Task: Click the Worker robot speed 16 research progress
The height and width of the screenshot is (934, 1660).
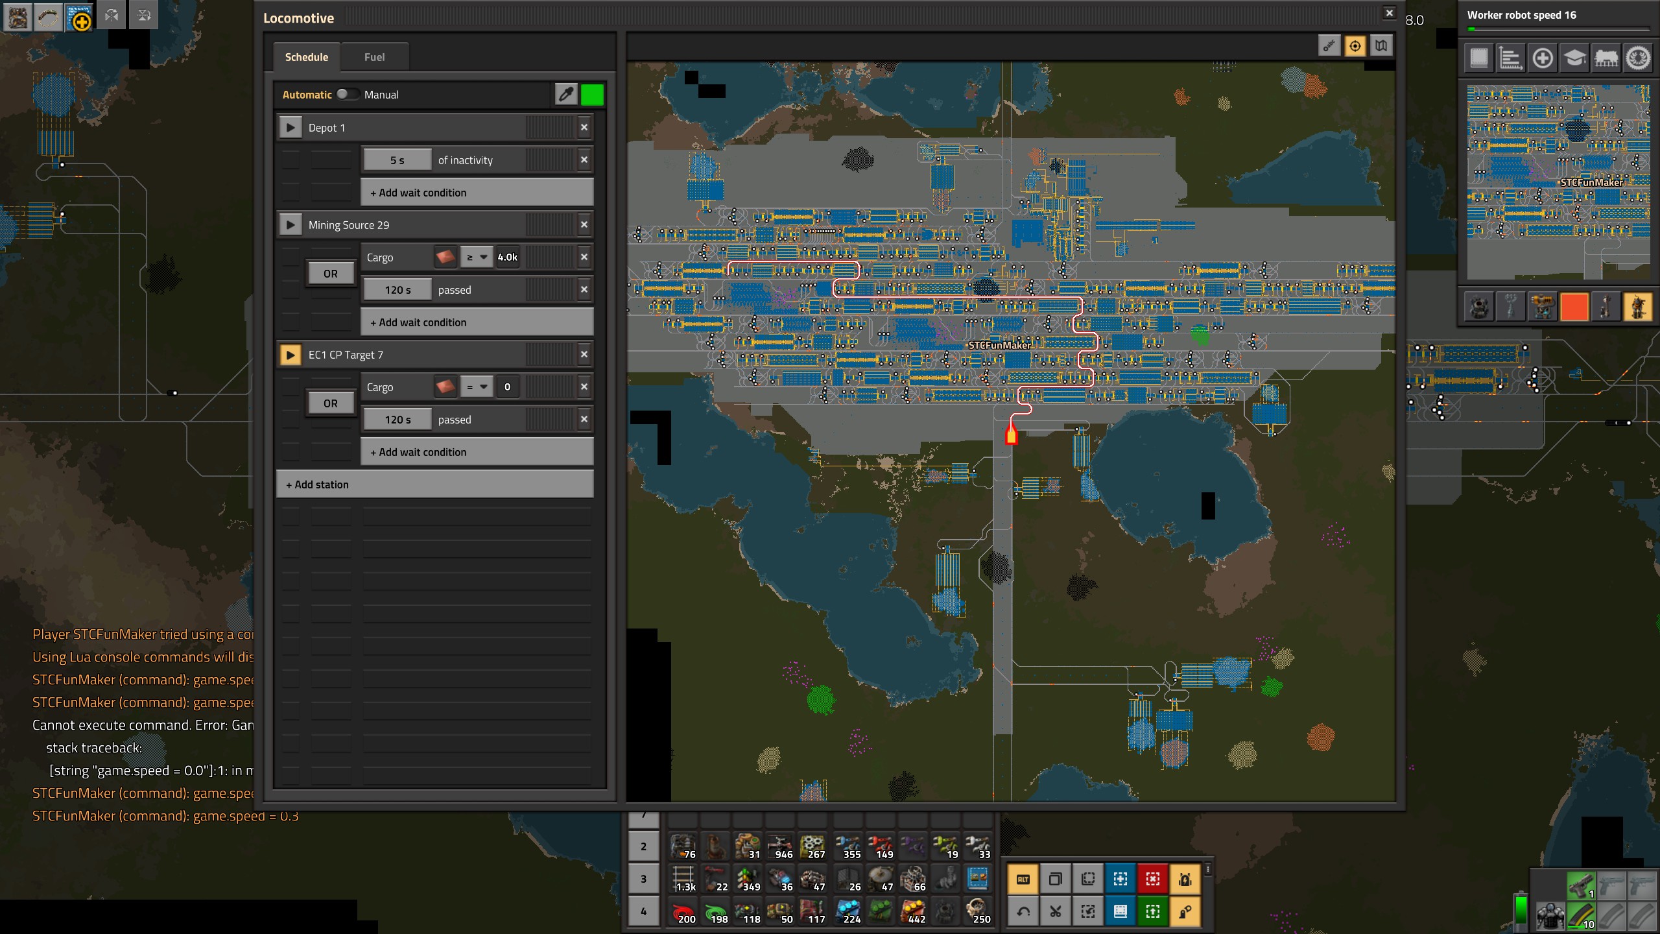Action: point(1558,21)
